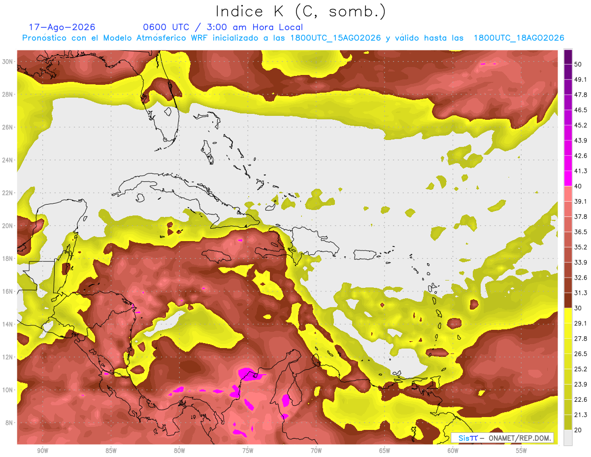The width and height of the screenshot is (591, 457).
Task: Click the 55W longitude label
Action: [522, 451]
